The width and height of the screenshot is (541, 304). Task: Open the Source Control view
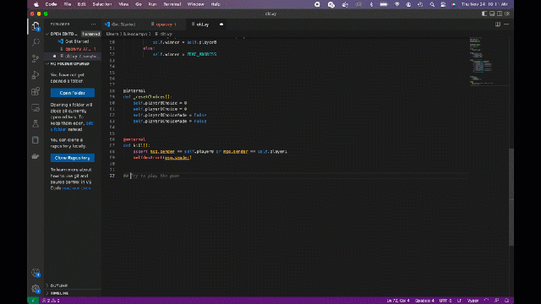click(x=36, y=58)
